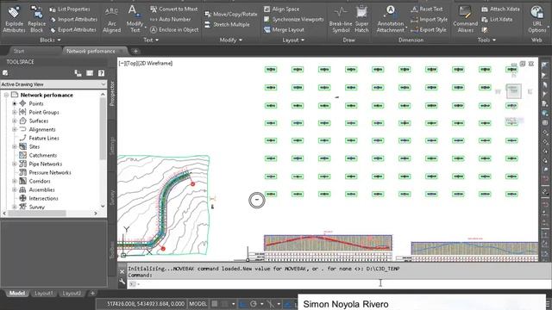Click Convert to Mtext
This screenshot has height=310, width=552.
click(174, 9)
